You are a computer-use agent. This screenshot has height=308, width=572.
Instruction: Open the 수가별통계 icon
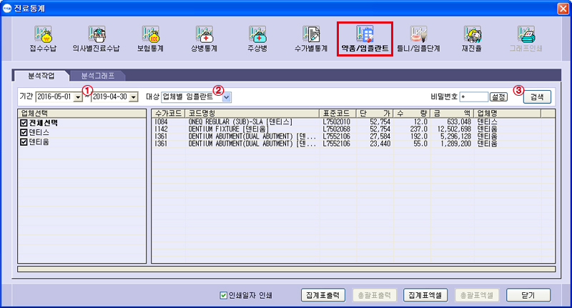click(x=311, y=39)
